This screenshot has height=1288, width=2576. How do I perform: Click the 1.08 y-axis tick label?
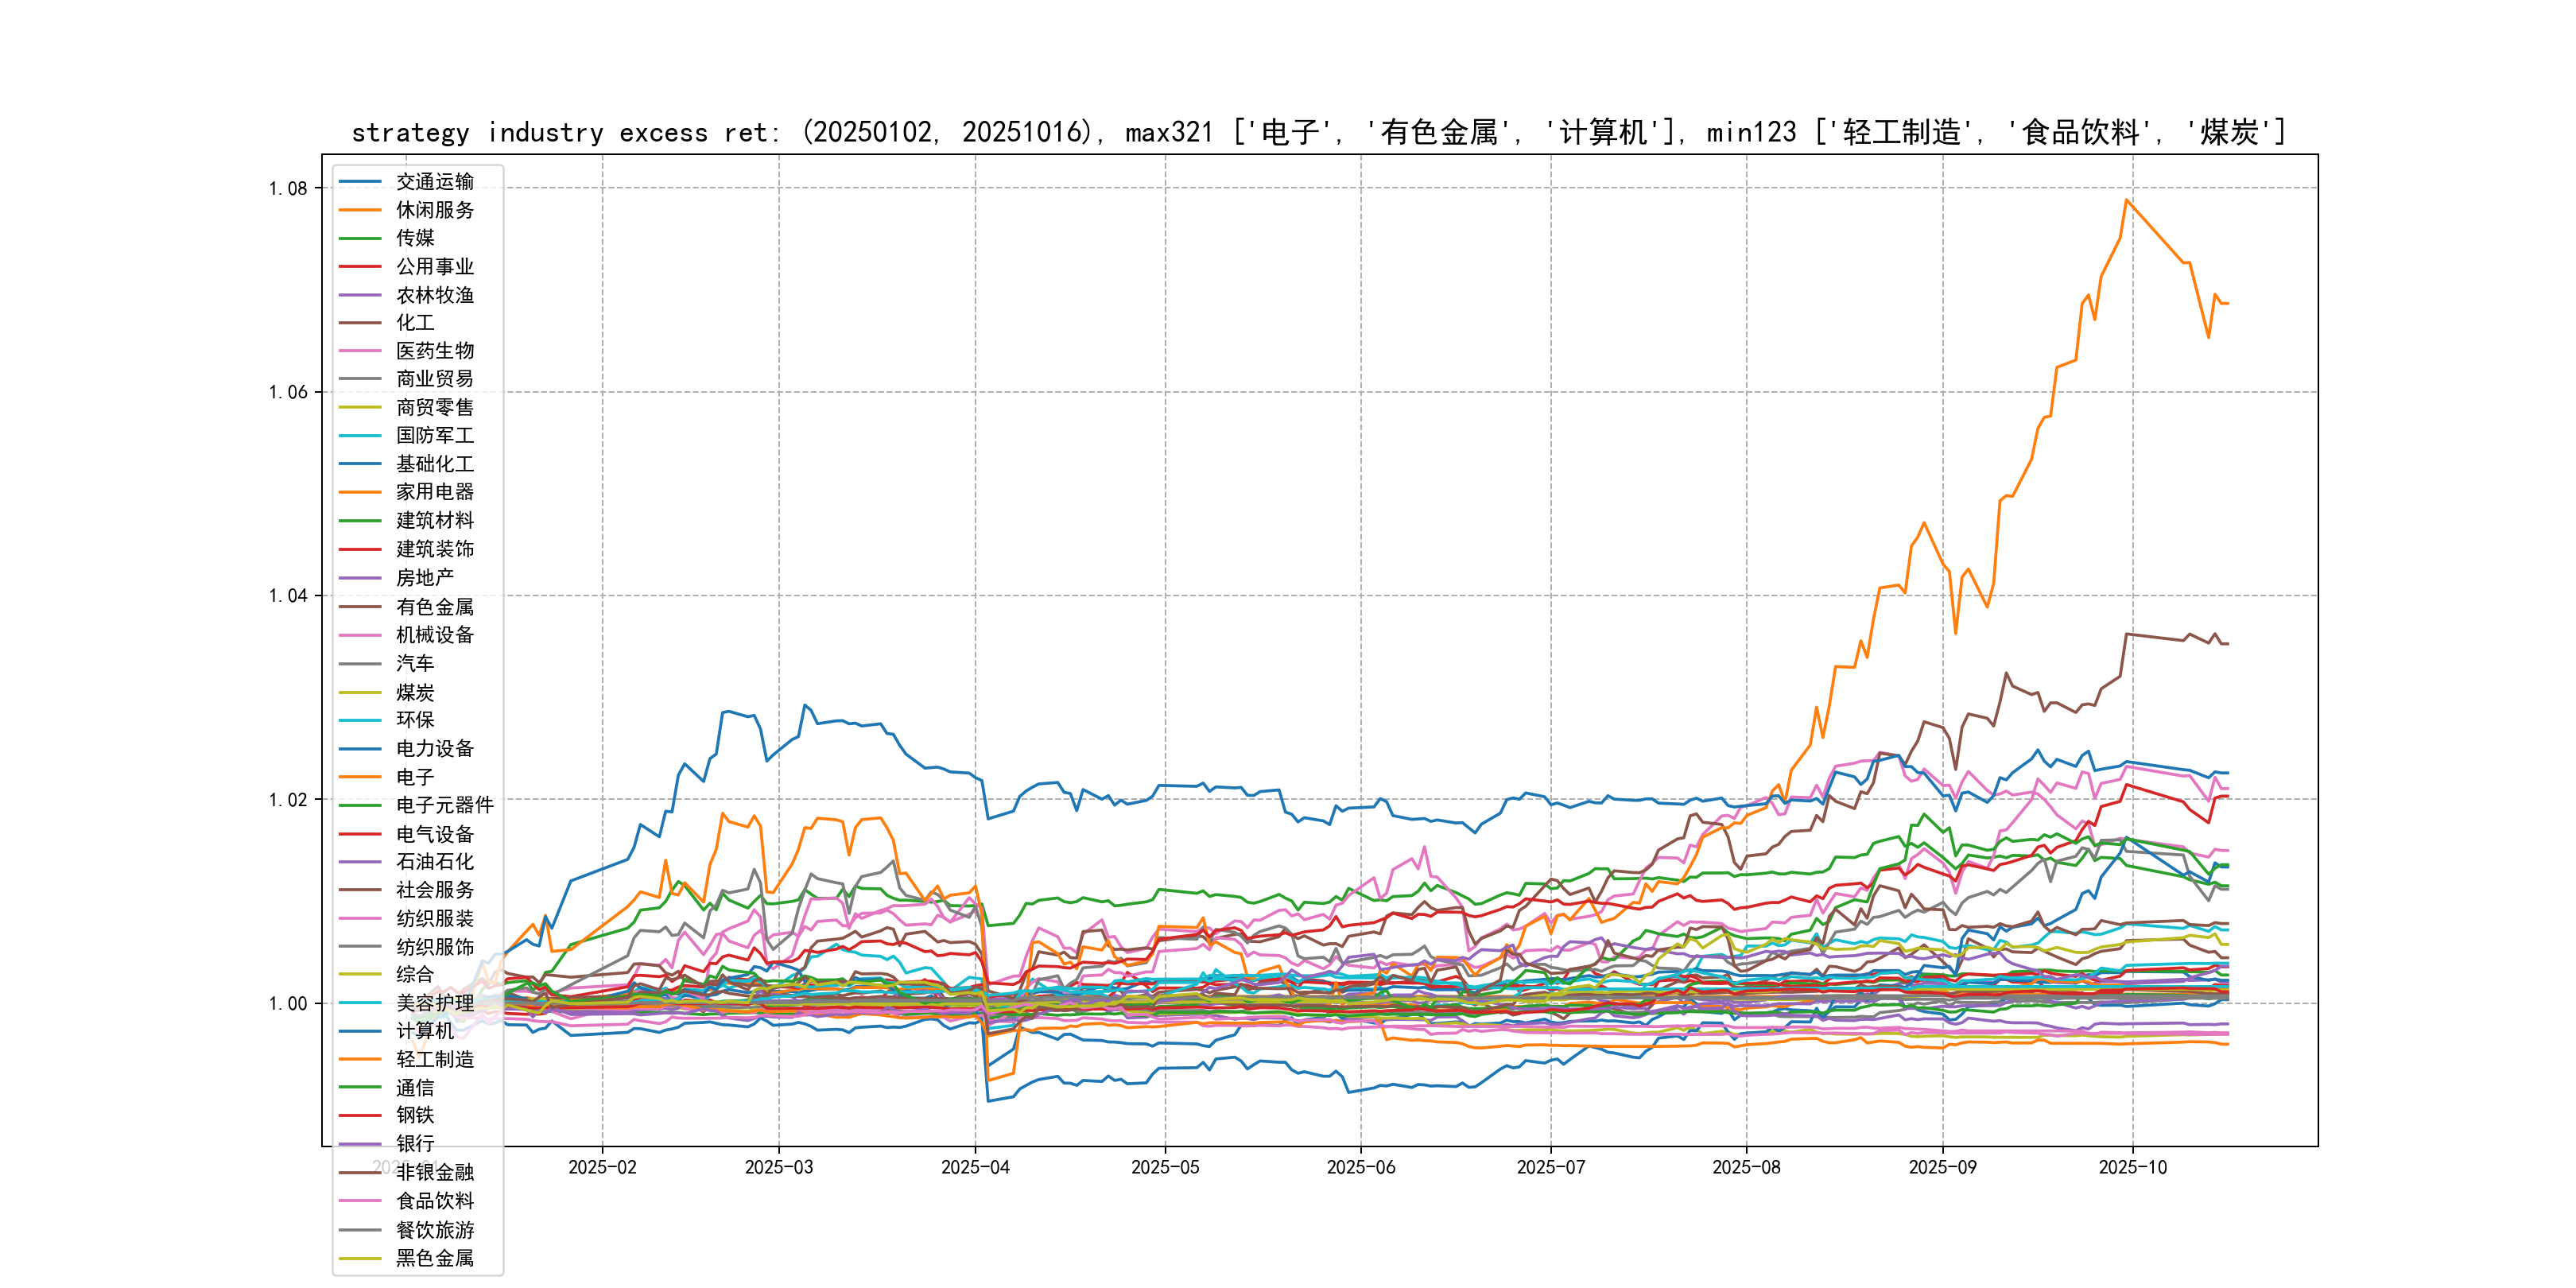(288, 188)
